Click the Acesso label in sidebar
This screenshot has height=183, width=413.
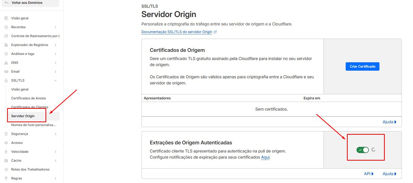17,143
